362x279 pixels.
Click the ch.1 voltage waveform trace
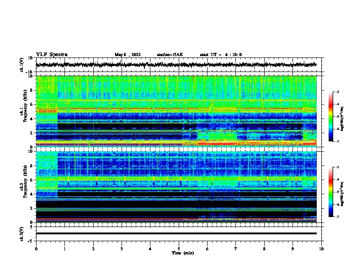[x=176, y=65]
